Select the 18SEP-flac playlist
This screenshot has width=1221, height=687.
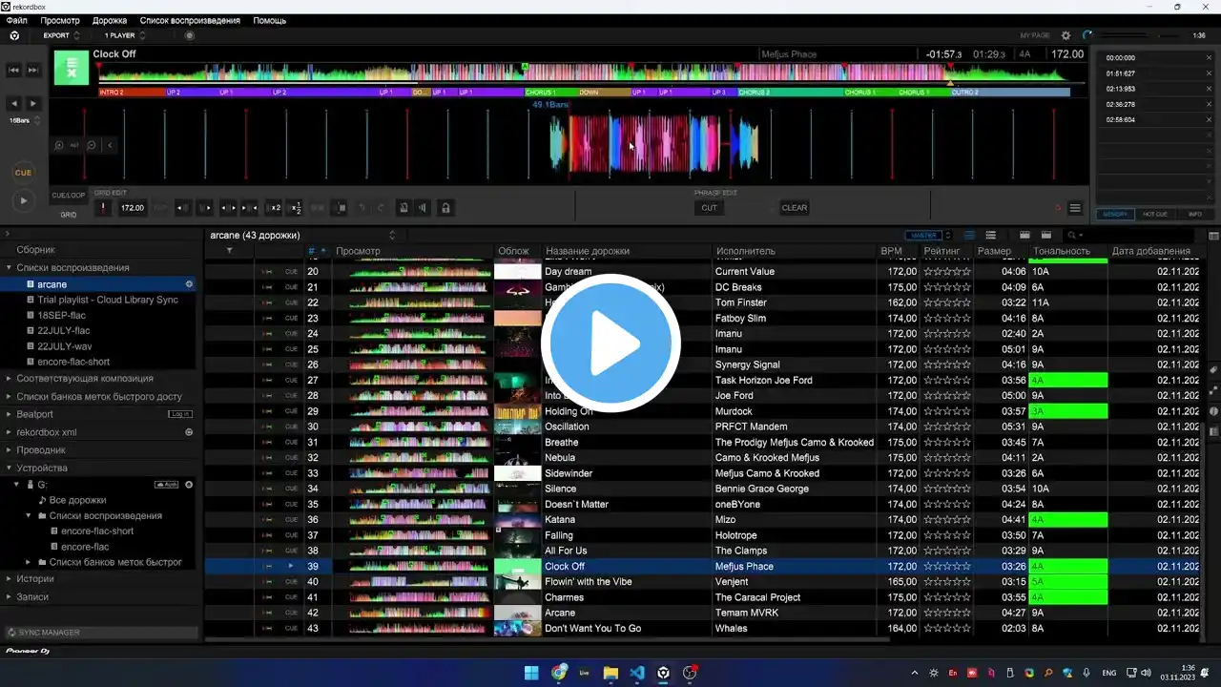coord(61,315)
